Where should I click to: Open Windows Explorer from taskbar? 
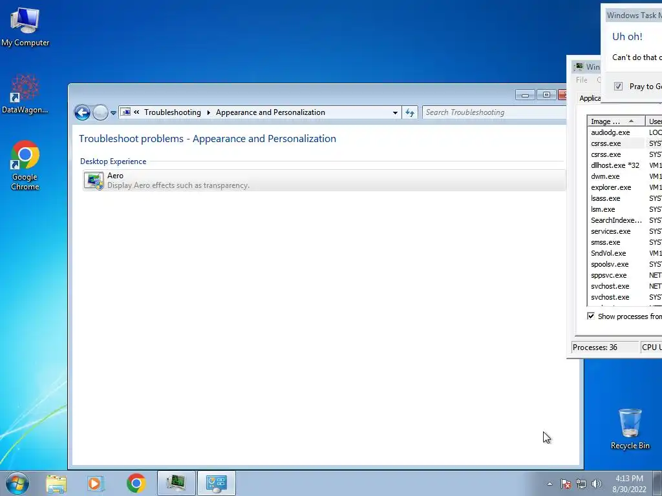(56, 483)
